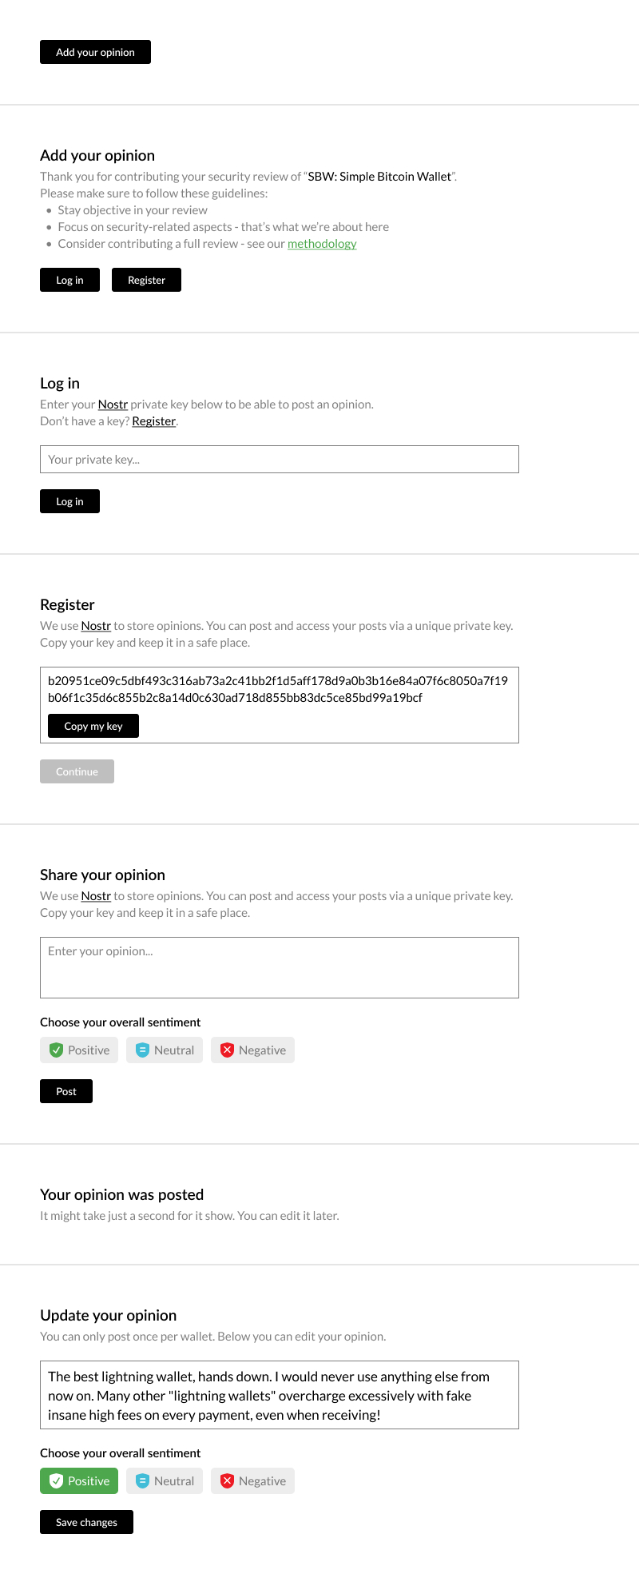Follow the Nostr link in Log in section
The width and height of the screenshot is (639, 1574).
[x=113, y=404]
